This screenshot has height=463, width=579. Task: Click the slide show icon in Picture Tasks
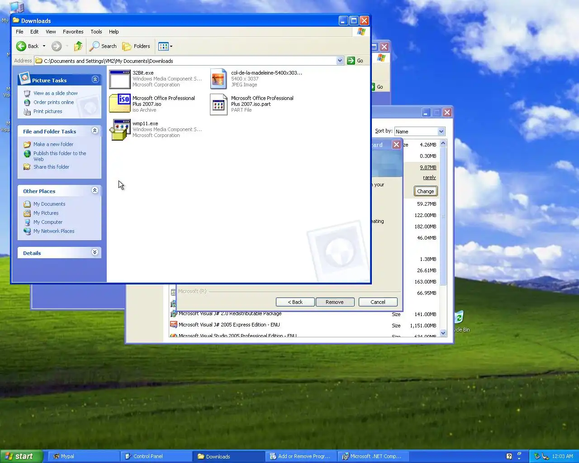[27, 94]
